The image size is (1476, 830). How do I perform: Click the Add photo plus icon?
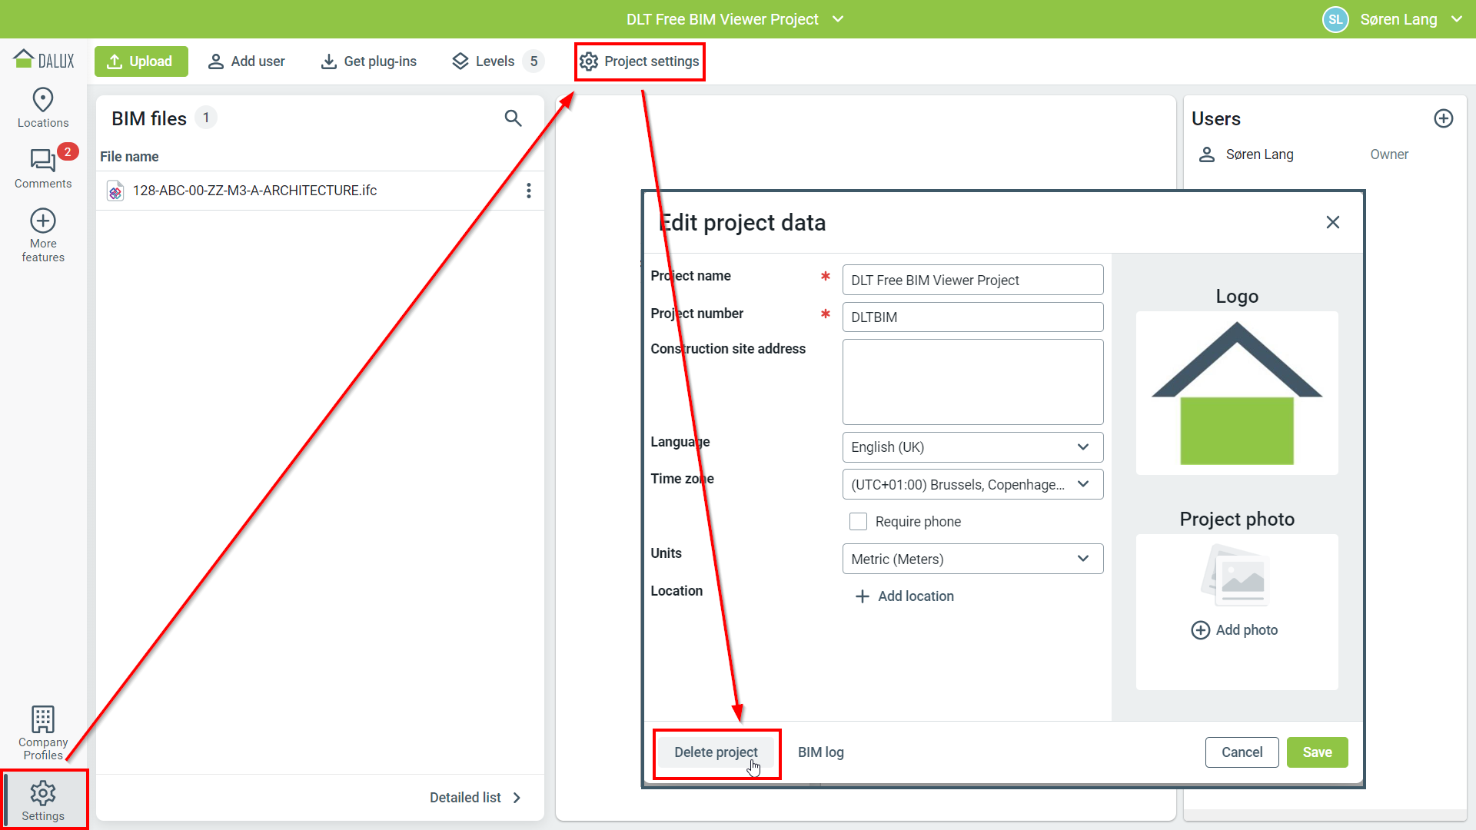tap(1200, 630)
